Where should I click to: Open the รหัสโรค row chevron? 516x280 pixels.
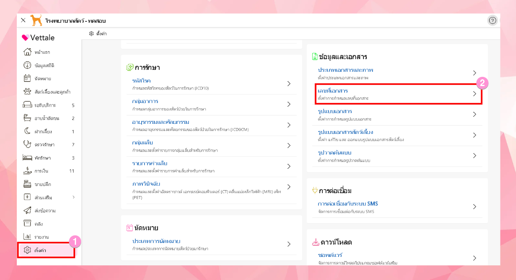point(289,84)
